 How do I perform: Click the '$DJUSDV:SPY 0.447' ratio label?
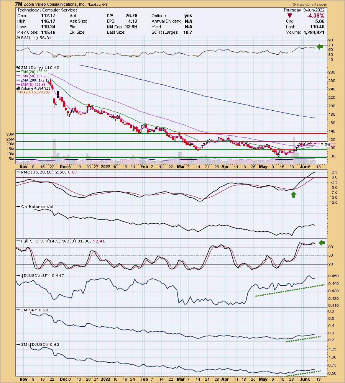point(43,275)
